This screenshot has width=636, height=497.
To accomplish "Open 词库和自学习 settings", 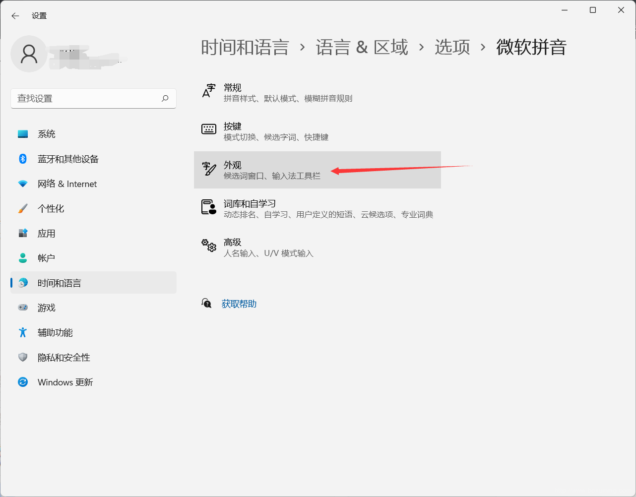I will (x=318, y=208).
